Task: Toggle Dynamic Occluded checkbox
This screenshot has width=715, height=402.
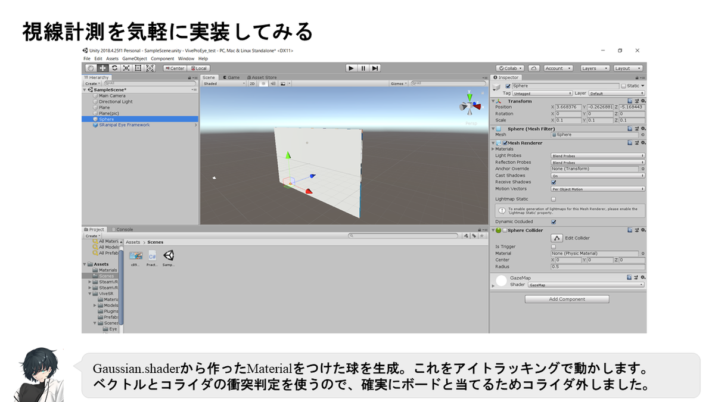Action: [554, 222]
